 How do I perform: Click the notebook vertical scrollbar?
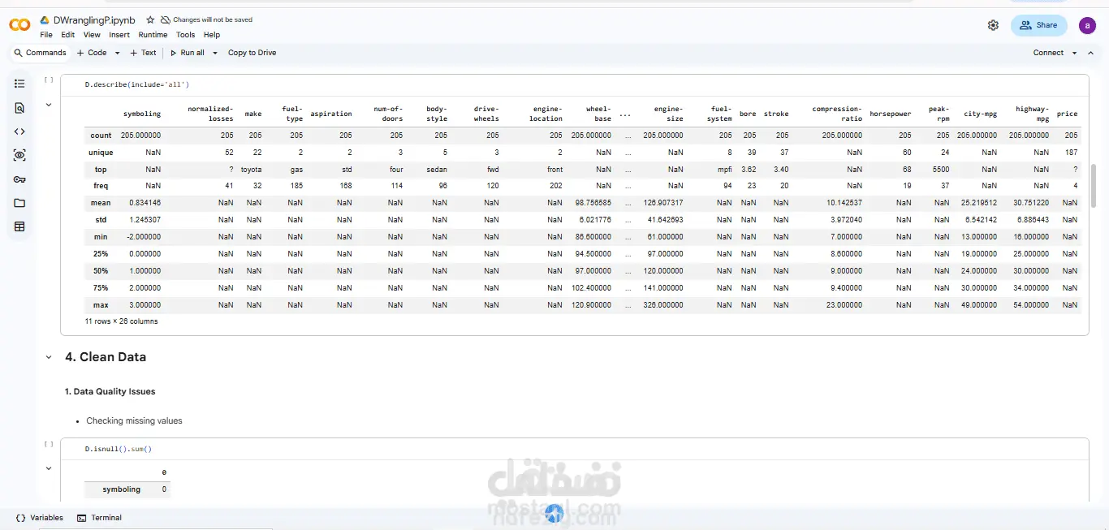[1094, 187]
